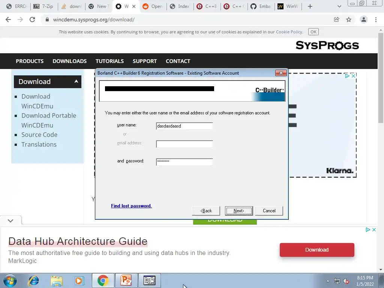This screenshot has height=288, width=384.
Task: Click the Find lost password link
Action: (131, 206)
